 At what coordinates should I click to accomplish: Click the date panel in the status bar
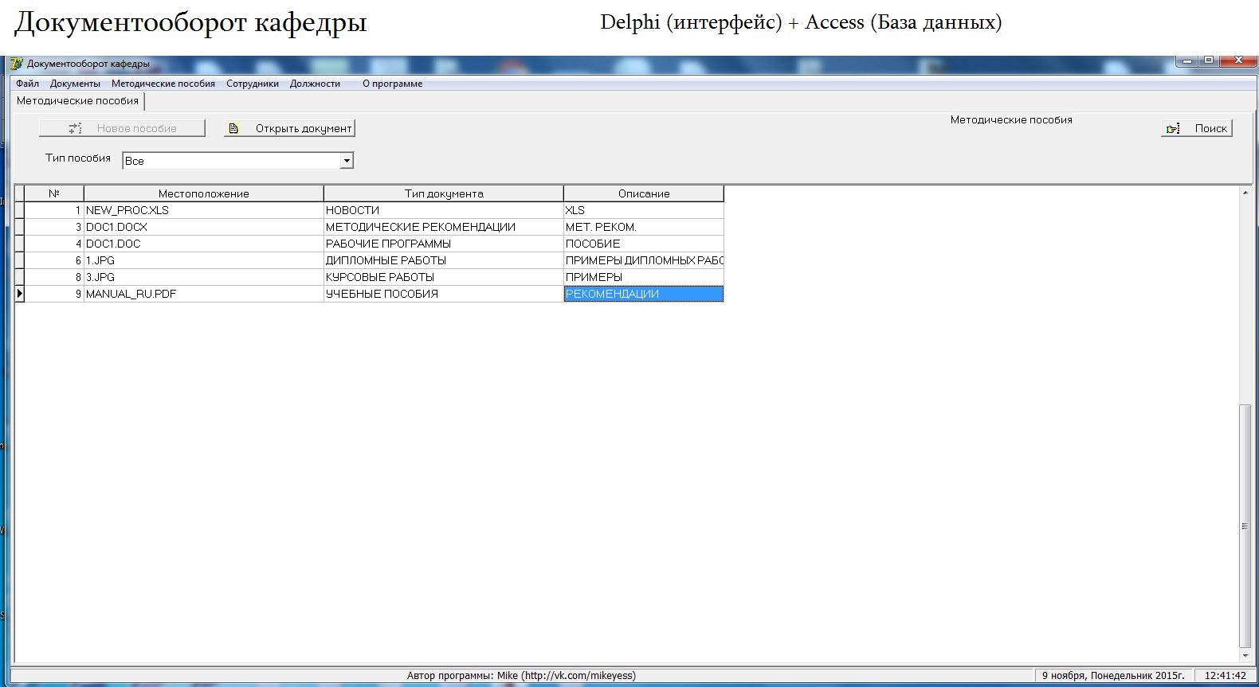[x=1113, y=676]
